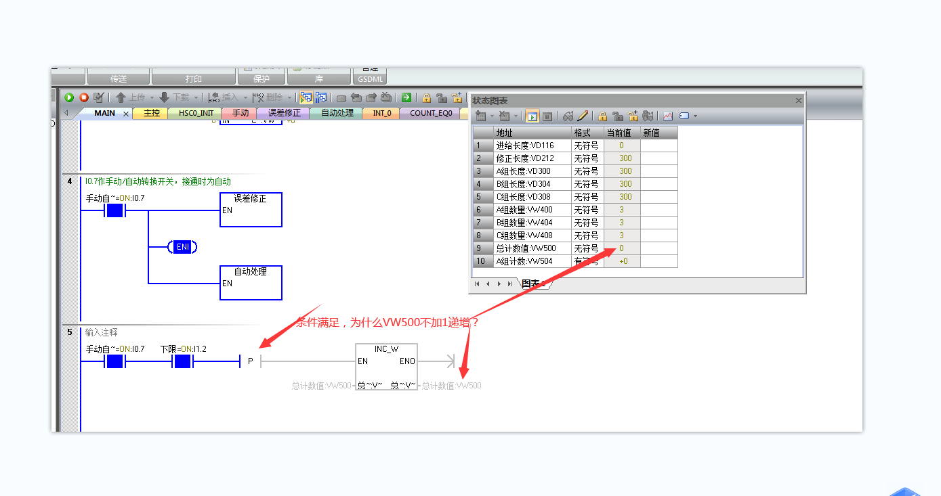Expand the tag icon dropdown in status chart
Screen dimensions: 941x496
click(x=695, y=116)
